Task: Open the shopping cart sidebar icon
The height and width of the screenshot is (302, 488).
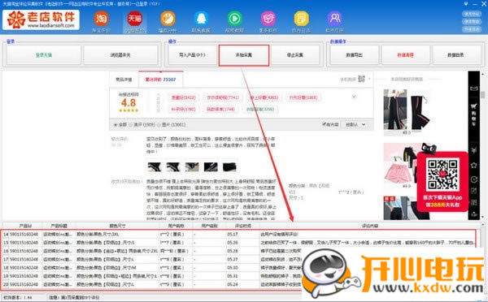Action: pos(473,106)
